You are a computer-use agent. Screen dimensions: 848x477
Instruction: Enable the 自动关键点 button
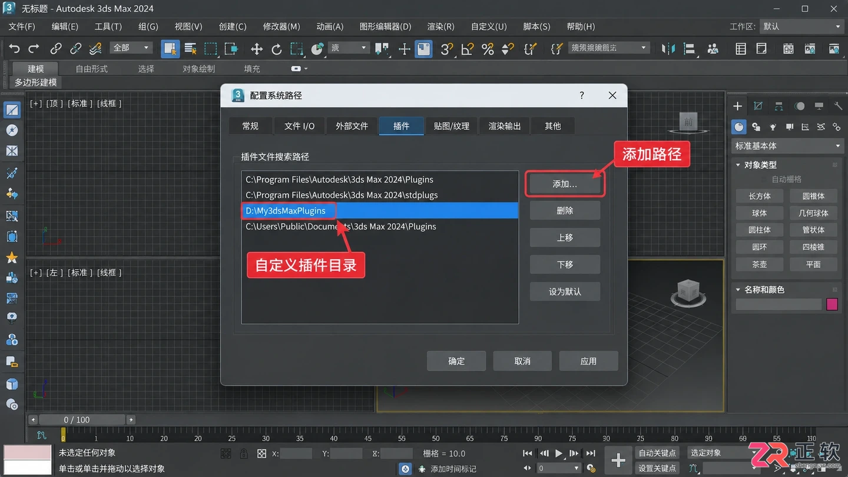tap(657, 453)
